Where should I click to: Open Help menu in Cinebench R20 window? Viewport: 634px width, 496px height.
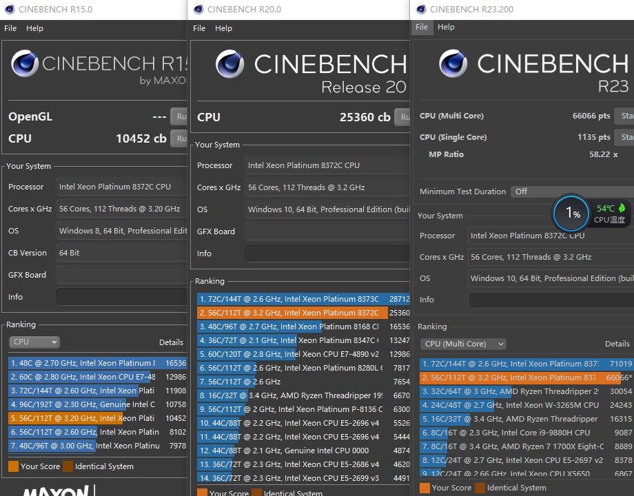point(223,28)
